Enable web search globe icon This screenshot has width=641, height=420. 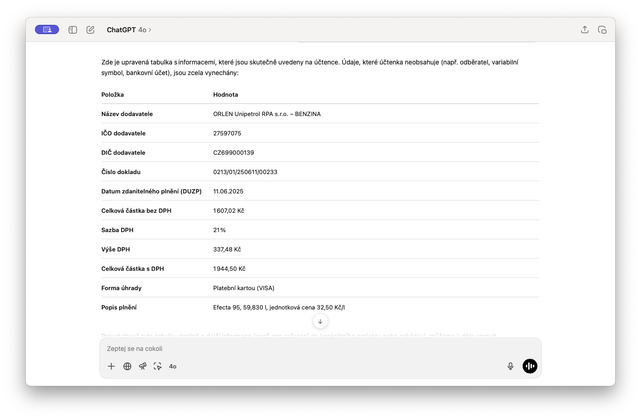(128, 366)
